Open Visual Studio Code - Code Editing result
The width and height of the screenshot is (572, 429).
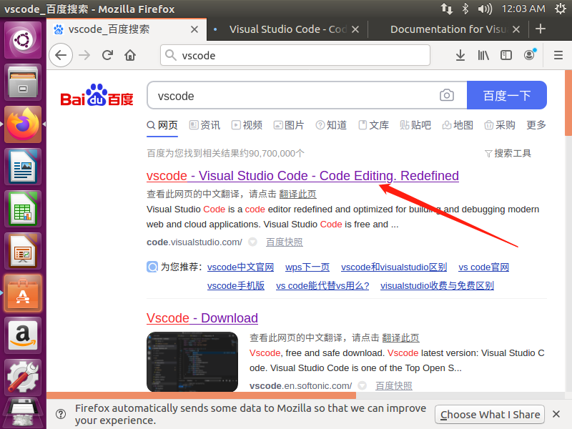point(302,176)
